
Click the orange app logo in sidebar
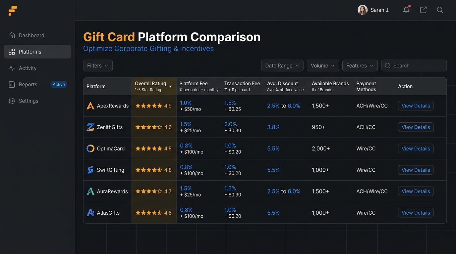coord(13,11)
